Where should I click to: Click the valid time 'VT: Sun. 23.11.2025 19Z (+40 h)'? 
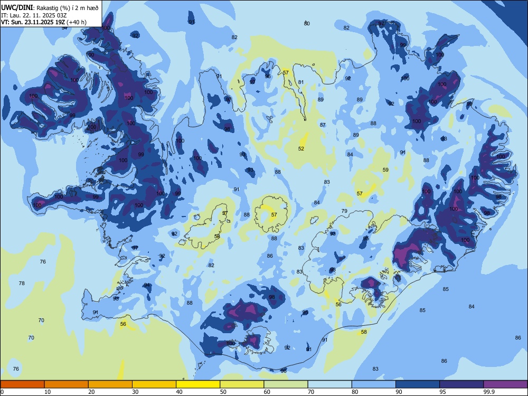coord(44,22)
